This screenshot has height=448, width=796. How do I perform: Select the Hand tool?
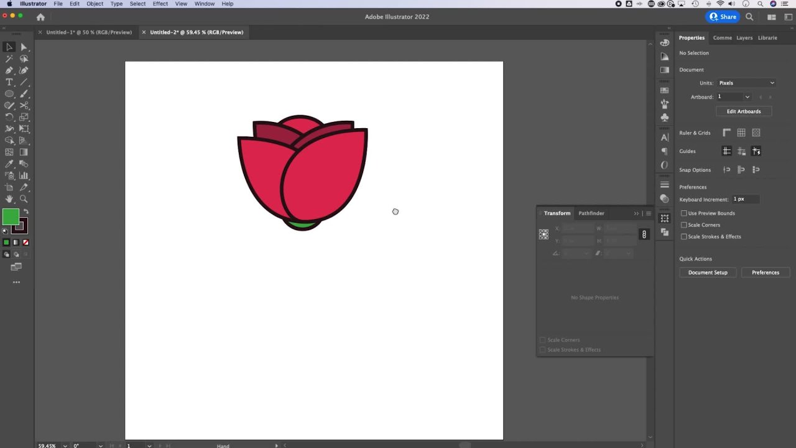(9, 199)
